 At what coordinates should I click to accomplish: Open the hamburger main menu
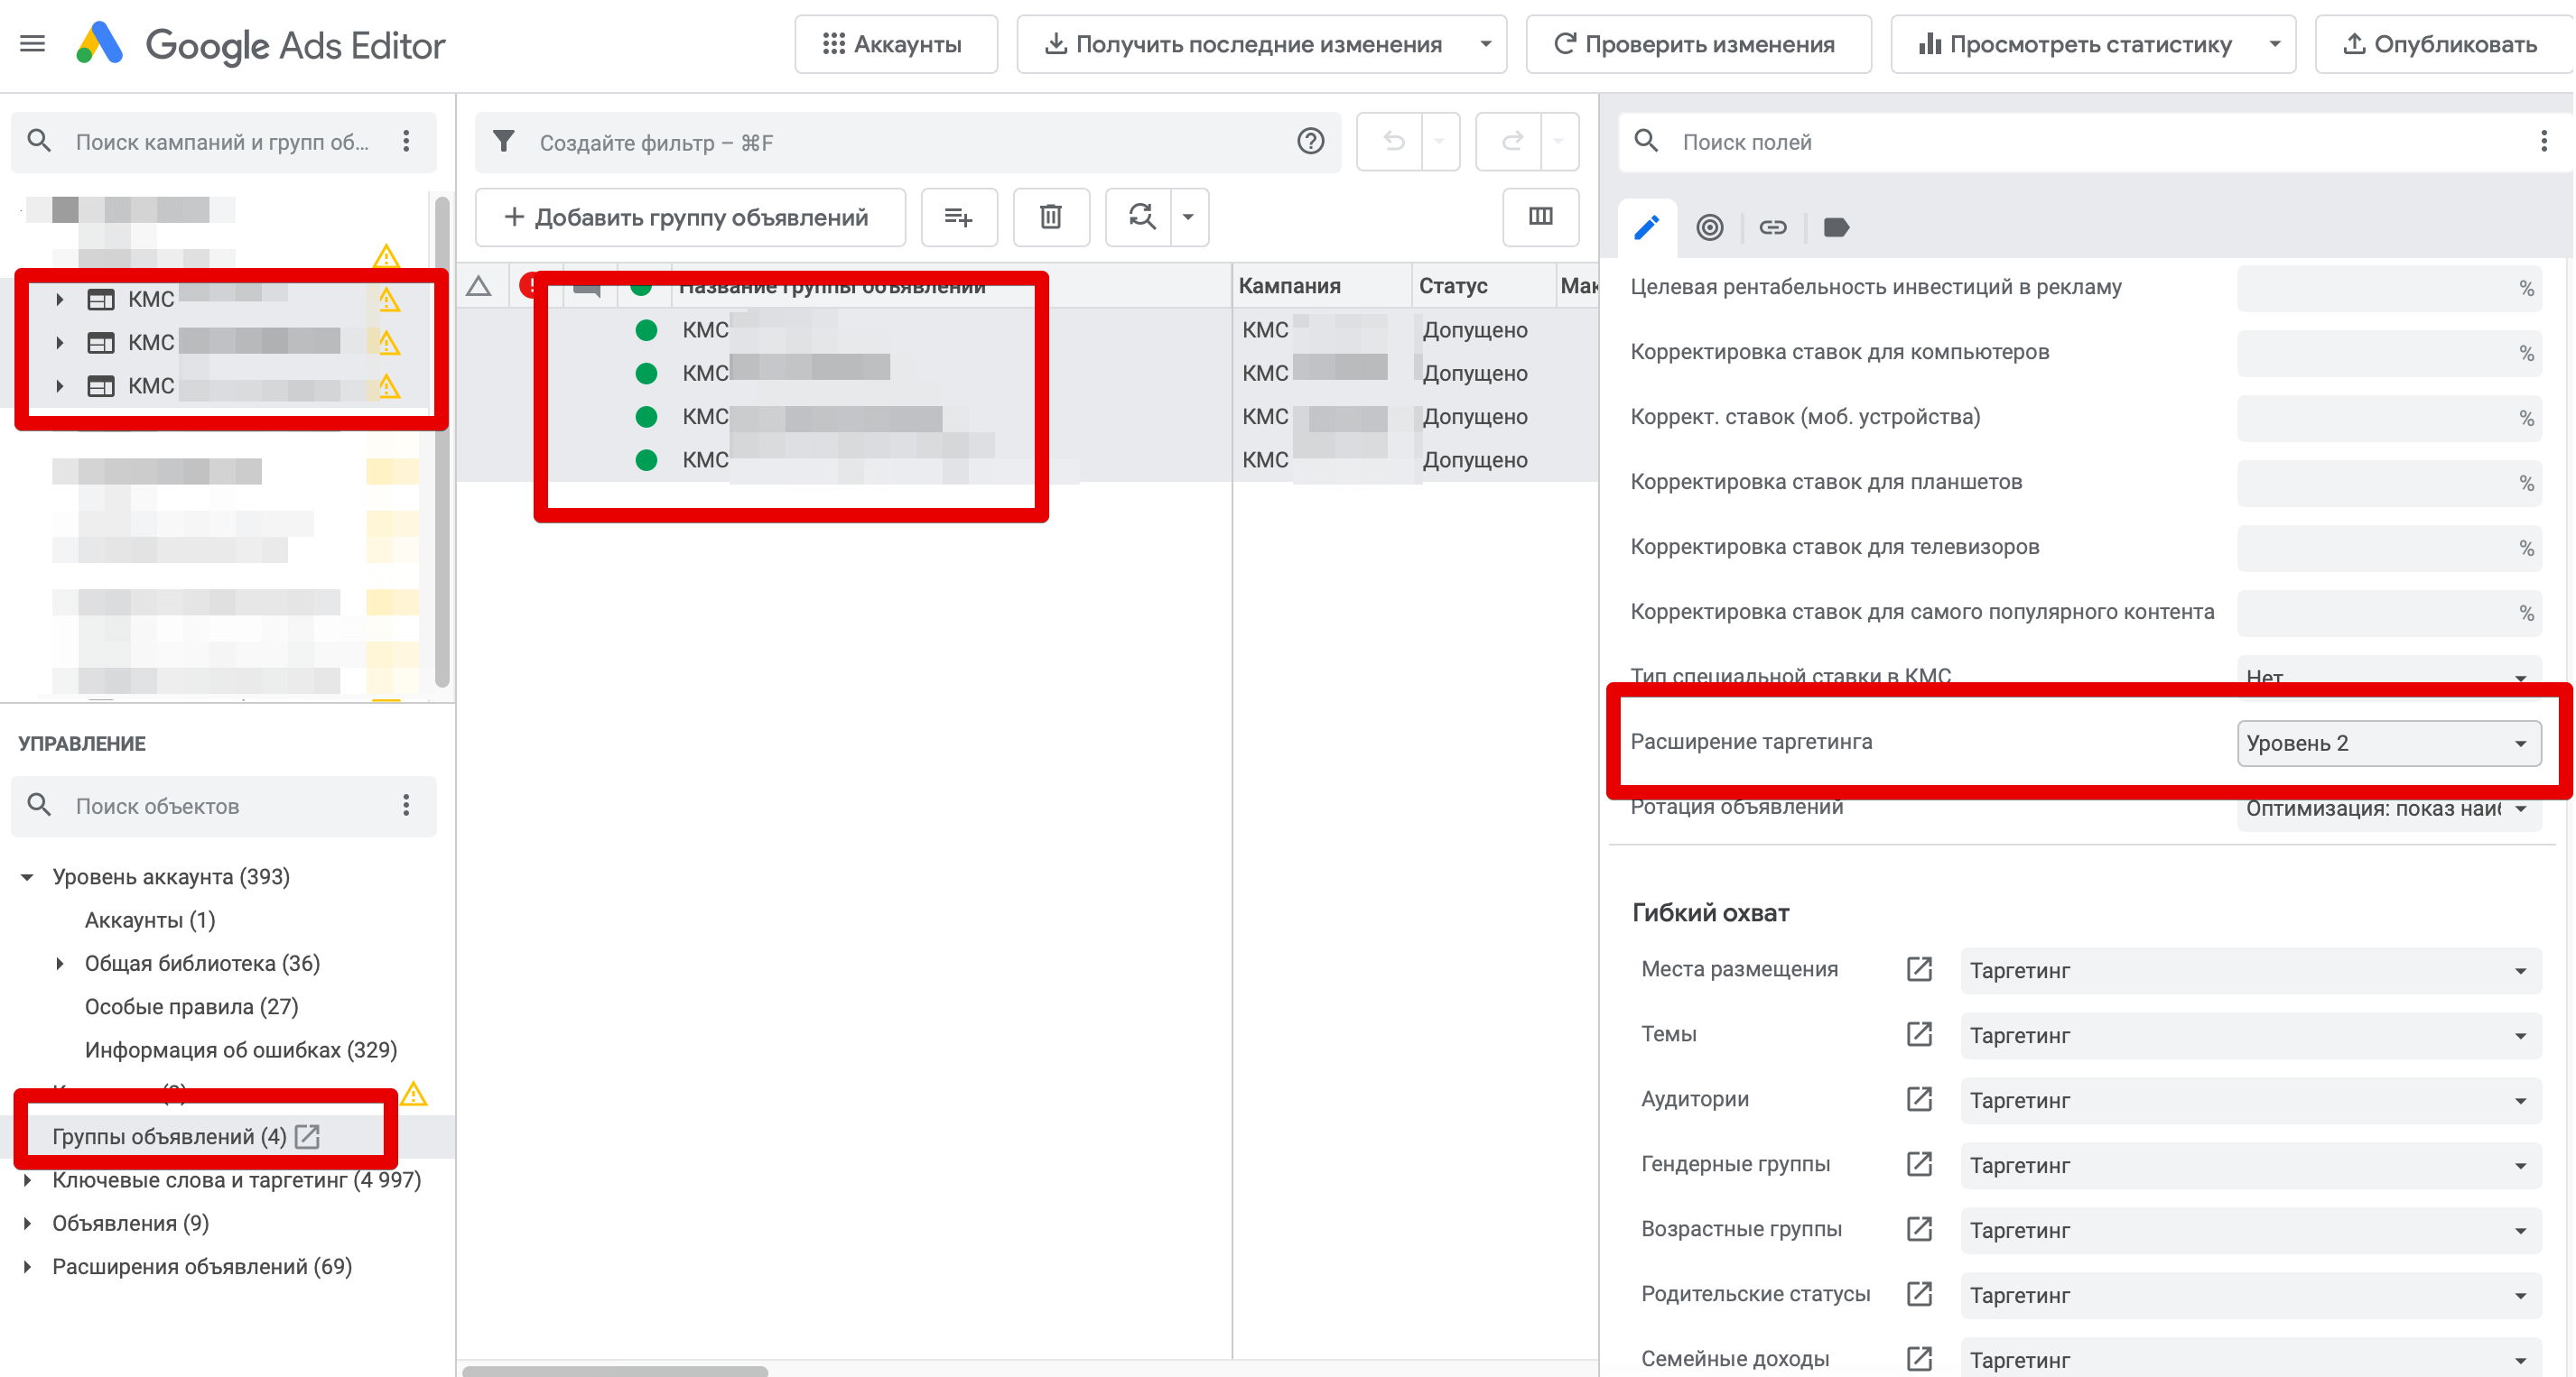click(33, 44)
